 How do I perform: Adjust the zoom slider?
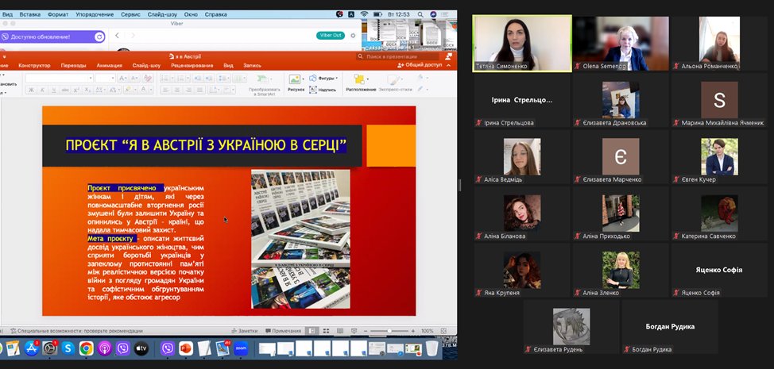point(389,331)
